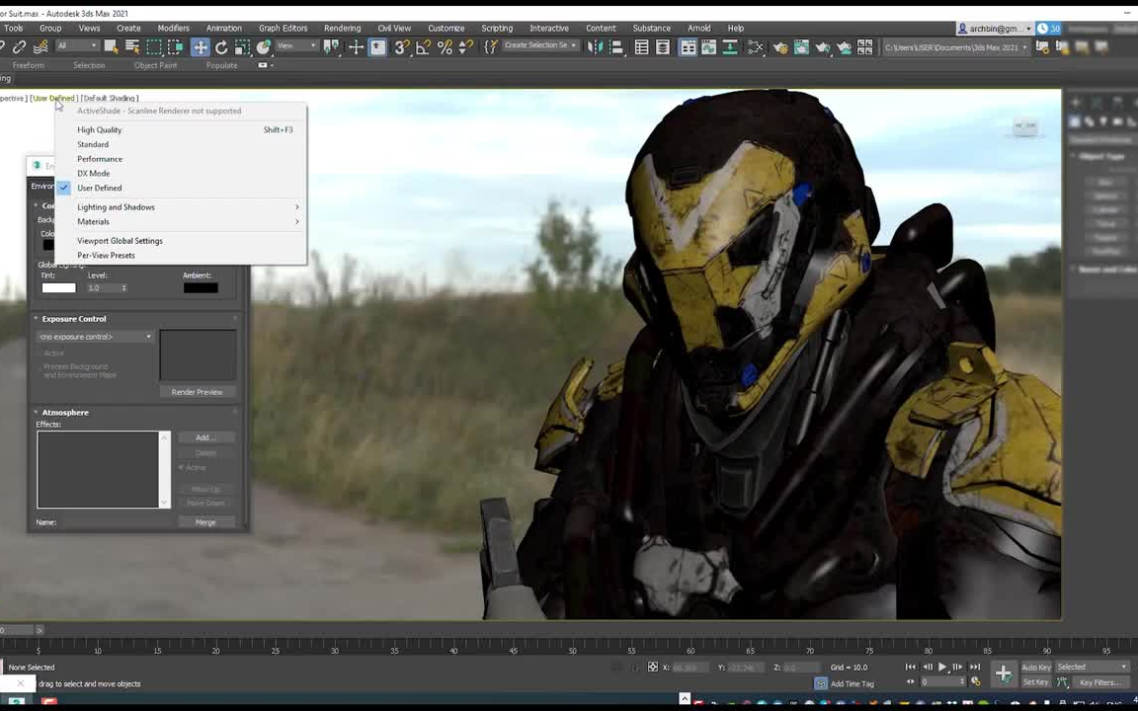This screenshot has height=711, width=1138.
Task: Click the Merge button in Atmosphere section
Action: tap(204, 521)
